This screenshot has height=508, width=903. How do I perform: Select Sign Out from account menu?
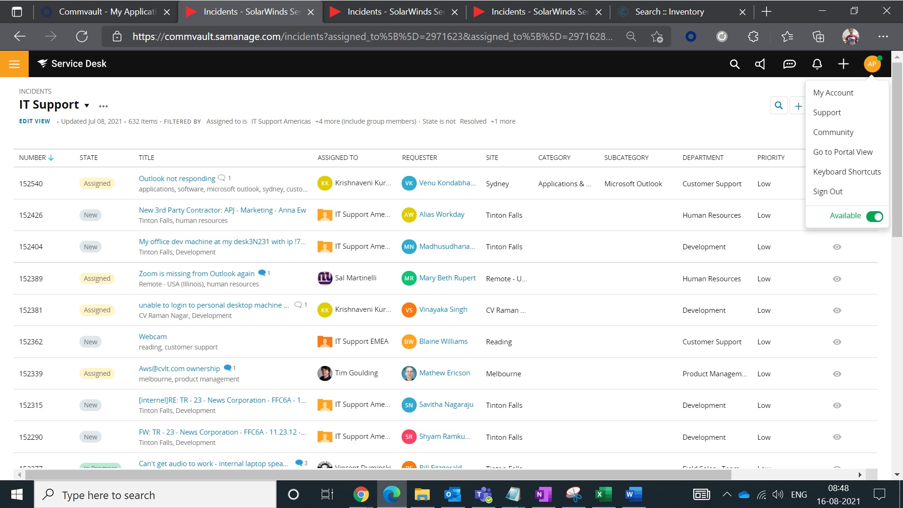827,191
